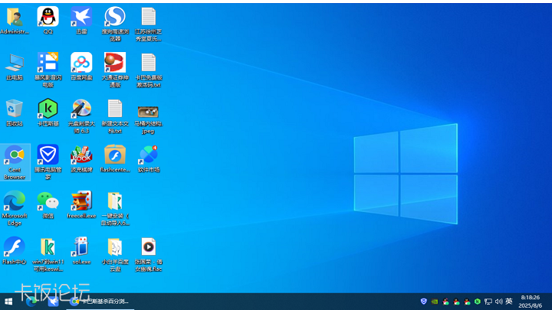
Task: Click Tencent PC Manager shield tray icon
Action: 424,302
